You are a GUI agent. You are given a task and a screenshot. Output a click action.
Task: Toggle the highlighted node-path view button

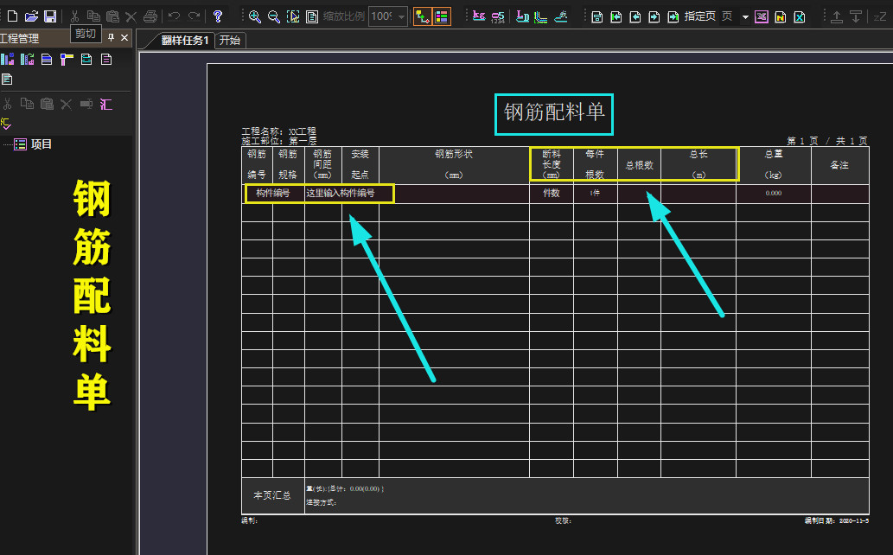pyautogui.click(x=422, y=16)
